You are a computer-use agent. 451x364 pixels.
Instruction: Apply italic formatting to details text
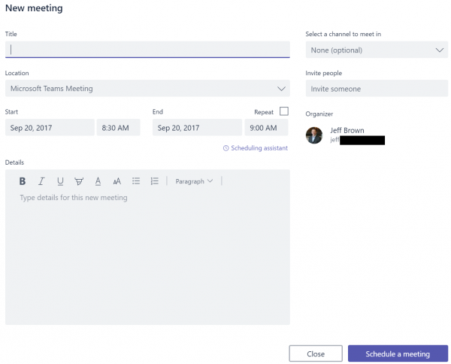(41, 181)
